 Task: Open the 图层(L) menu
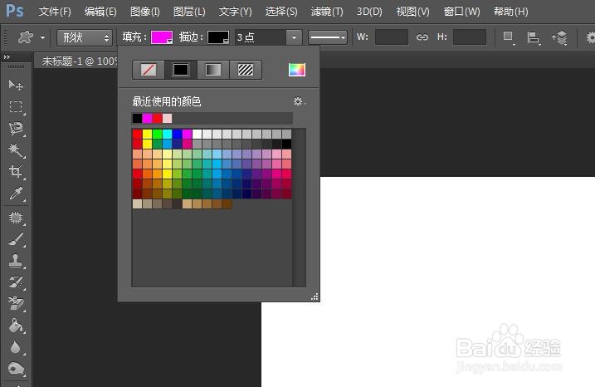tap(189, 12)
